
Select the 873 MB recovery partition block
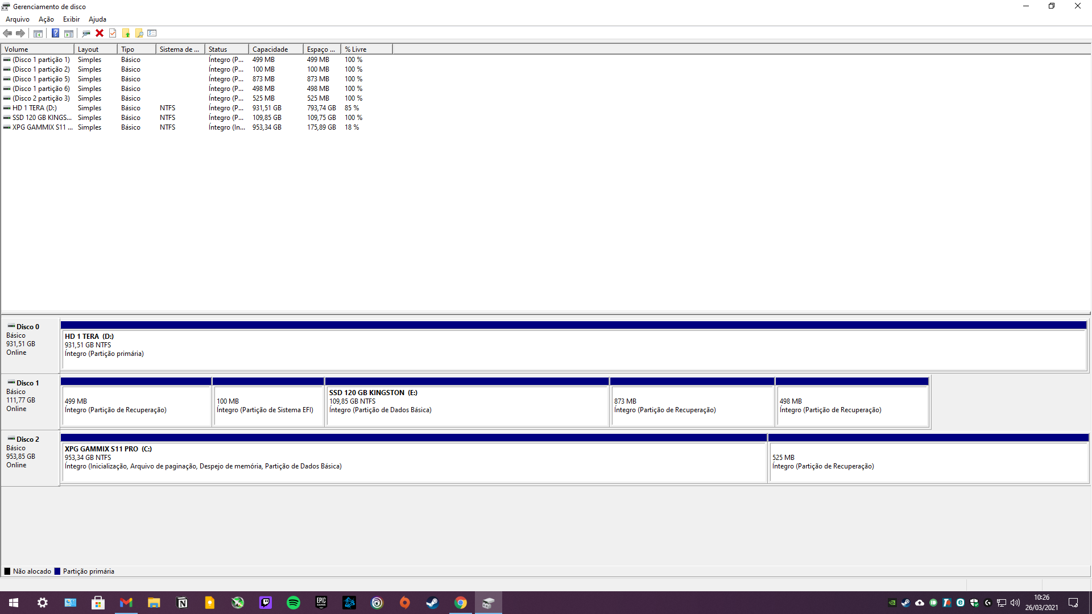[692, 402]
